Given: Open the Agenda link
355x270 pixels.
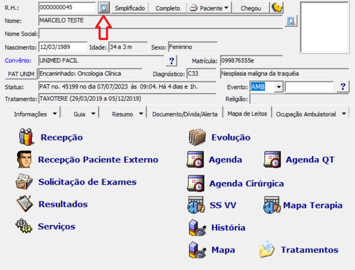Looking at the screenshot, I should pyautogui.click(x=225, y=160).
